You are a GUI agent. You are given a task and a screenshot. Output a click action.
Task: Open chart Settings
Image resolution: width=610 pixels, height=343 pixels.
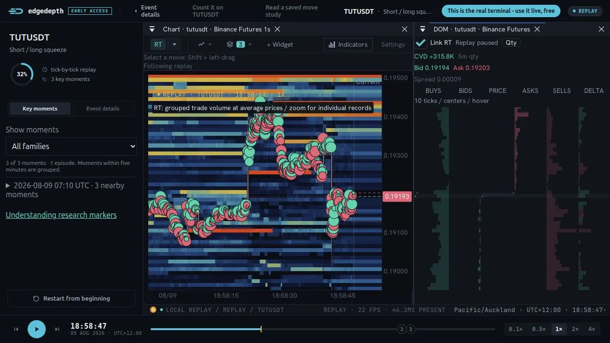coord(393,44)
